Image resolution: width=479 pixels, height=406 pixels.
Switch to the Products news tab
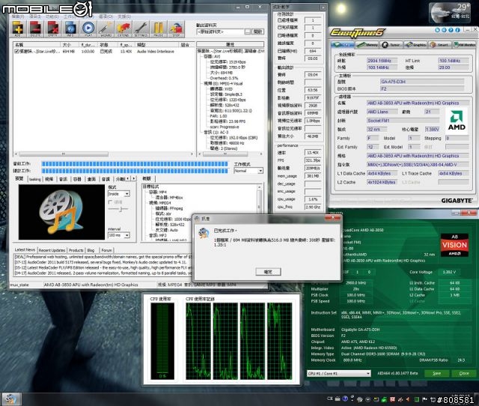76,250
